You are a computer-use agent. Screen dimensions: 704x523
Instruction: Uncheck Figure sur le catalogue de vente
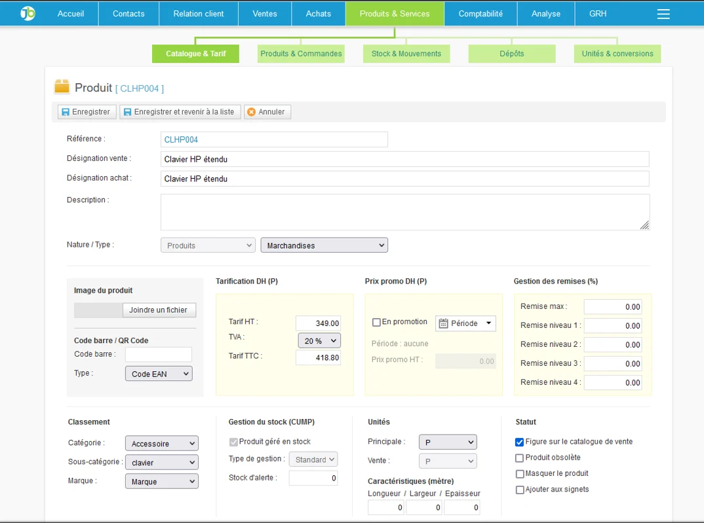click(520, 442)
